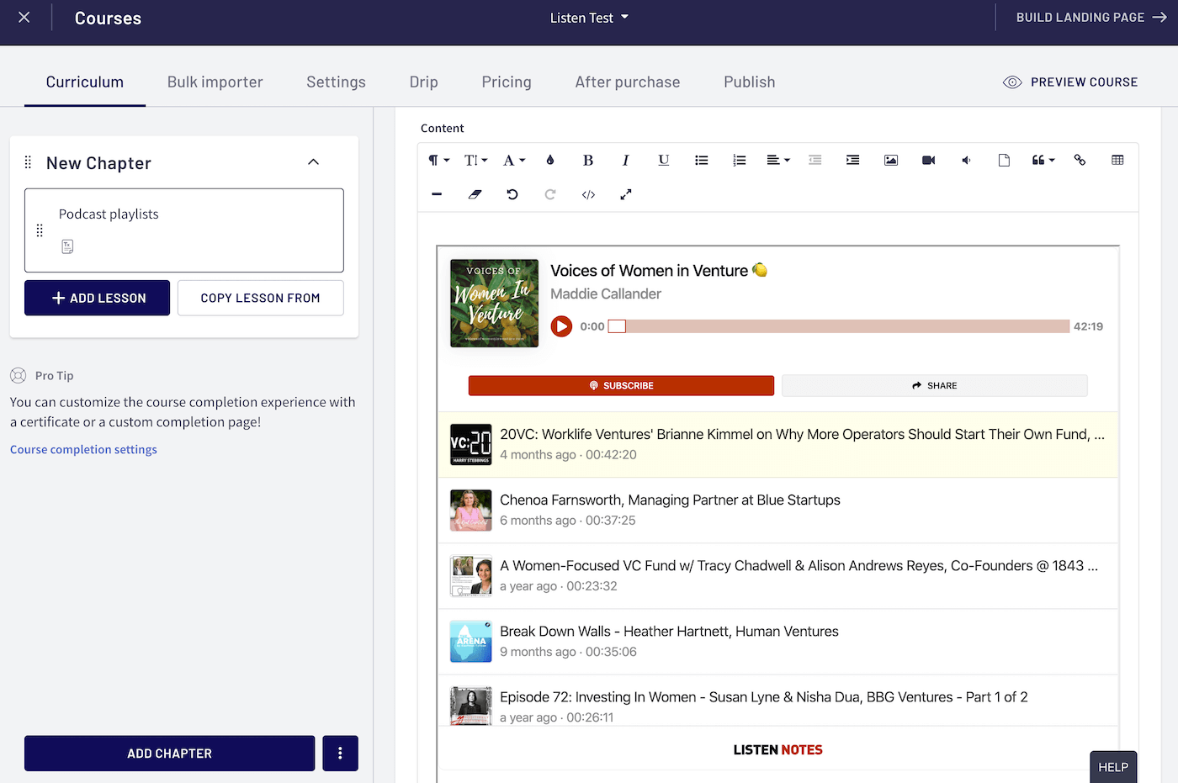This screenshot has width=1178, height=783.
Task: Click the Voices of Women in Venture cover art
Action: coord(494,303)
